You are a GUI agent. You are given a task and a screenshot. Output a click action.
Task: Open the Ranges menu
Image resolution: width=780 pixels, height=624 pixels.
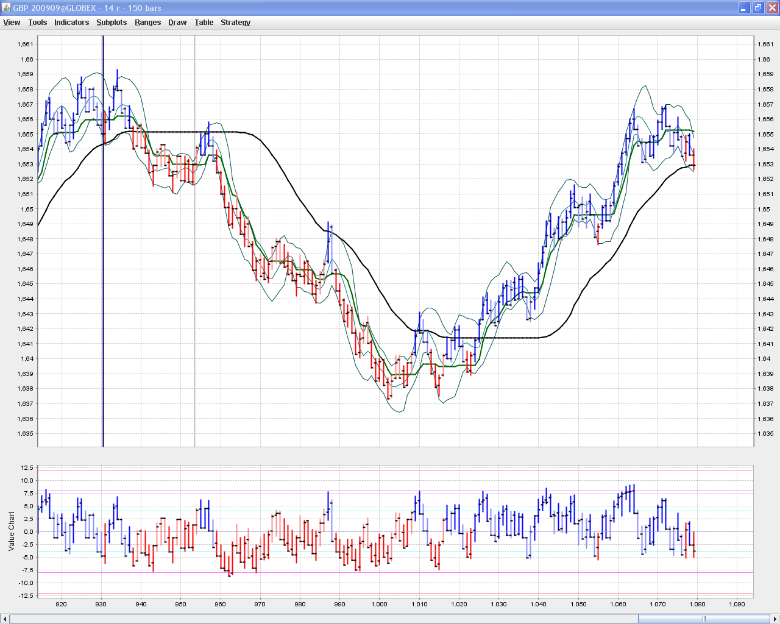(147, 23)
